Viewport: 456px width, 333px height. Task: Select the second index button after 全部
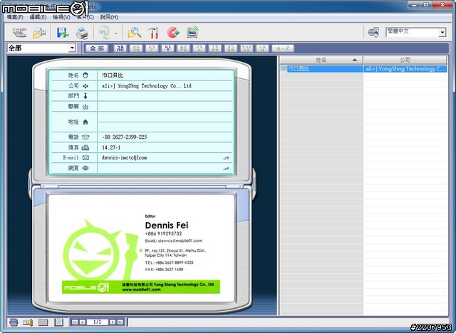pos(136,48)
